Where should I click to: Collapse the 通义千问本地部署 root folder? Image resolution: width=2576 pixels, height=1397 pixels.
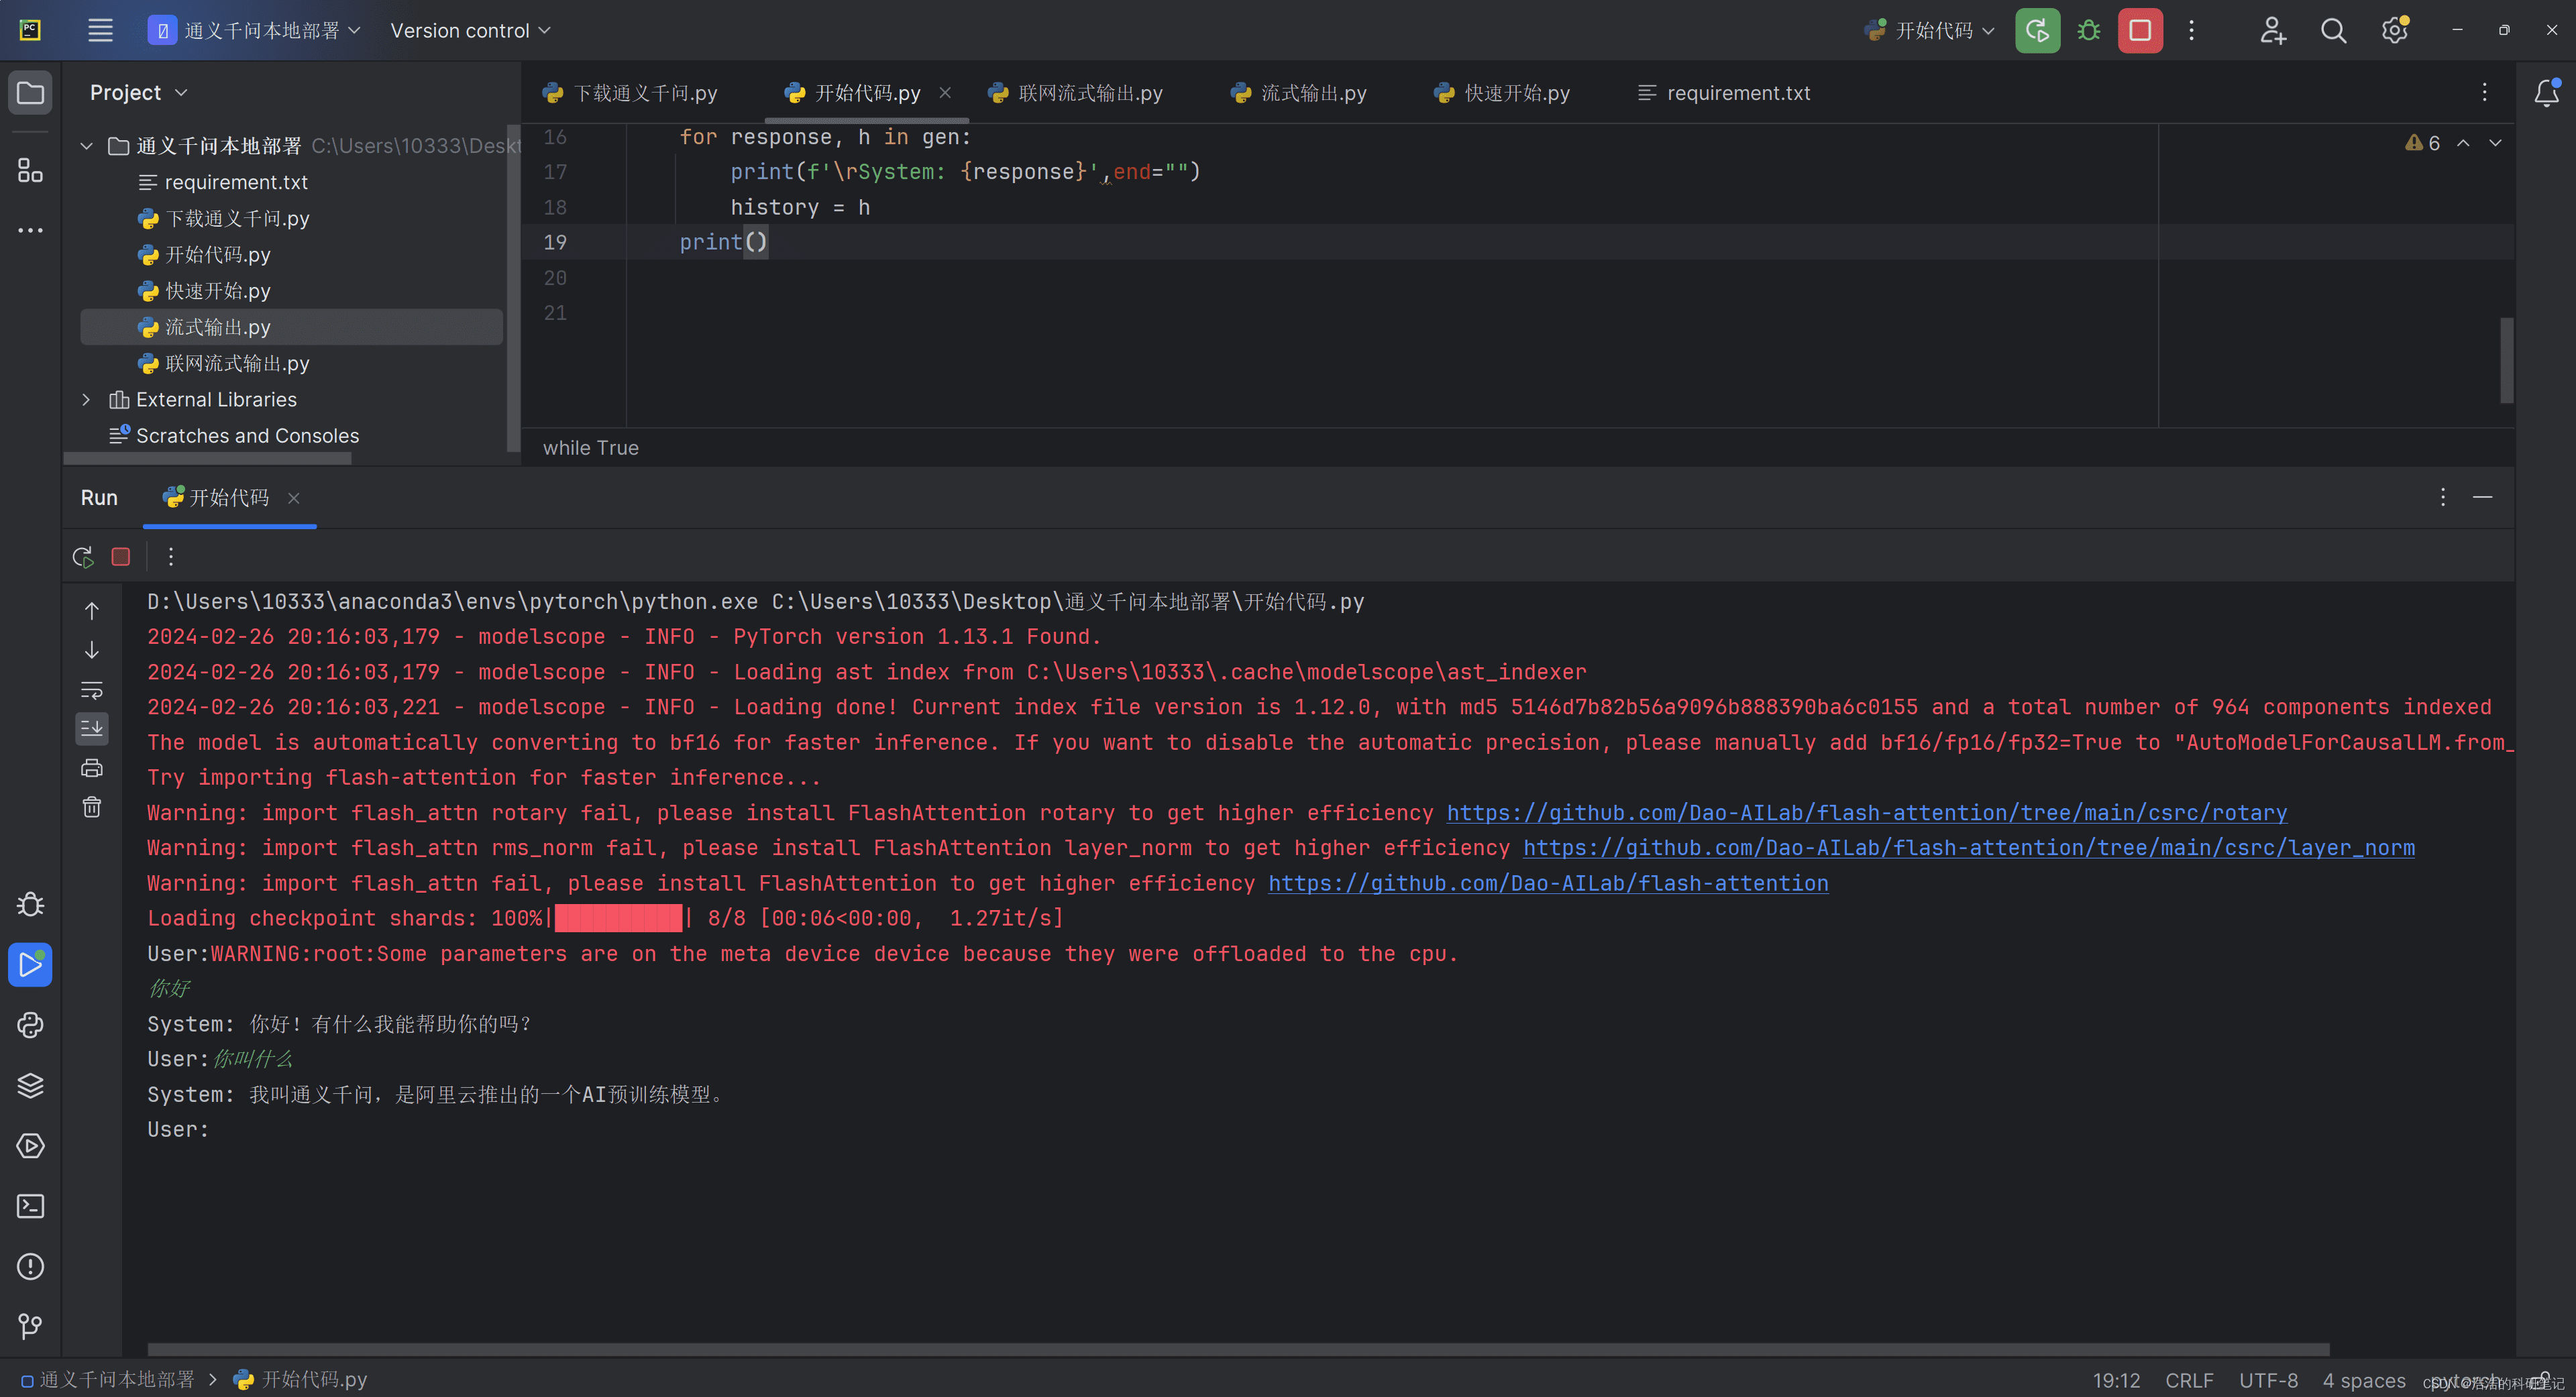point(87,146)
